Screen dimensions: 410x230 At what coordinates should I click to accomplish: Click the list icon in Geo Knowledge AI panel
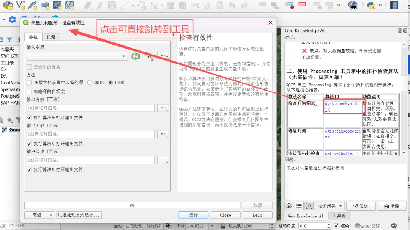(x=299, y=206)
